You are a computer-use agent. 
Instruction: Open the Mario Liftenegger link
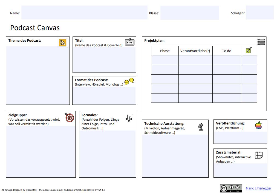258,188
